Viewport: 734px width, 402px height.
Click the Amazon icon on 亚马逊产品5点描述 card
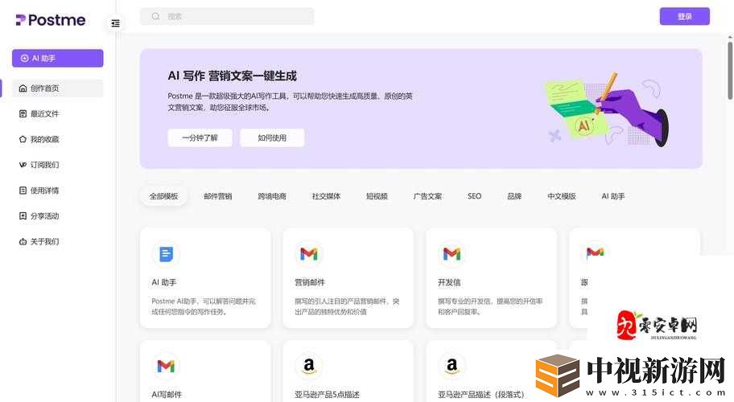309,366
